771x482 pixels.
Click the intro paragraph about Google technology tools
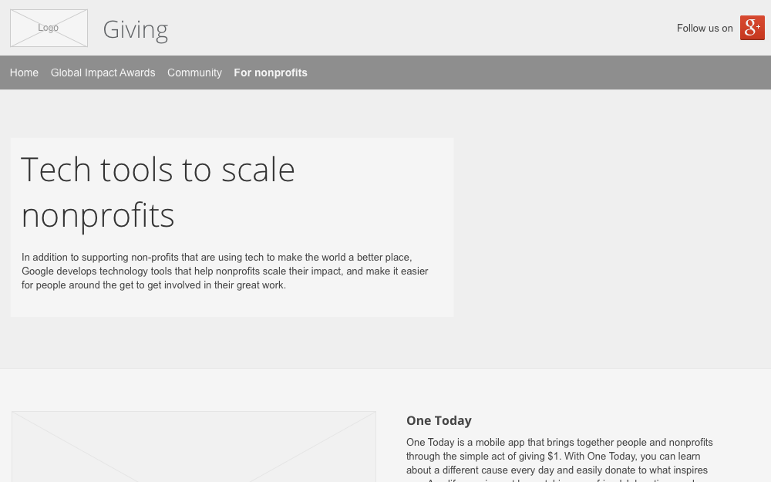[224, 271]
